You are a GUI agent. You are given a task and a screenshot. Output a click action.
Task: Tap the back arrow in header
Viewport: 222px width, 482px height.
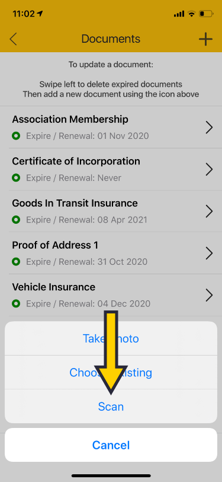coord(13,39)
